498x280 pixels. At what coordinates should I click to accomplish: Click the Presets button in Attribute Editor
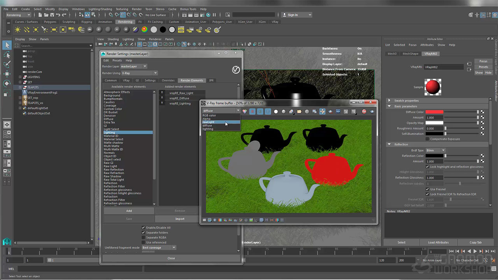(483, 67)
